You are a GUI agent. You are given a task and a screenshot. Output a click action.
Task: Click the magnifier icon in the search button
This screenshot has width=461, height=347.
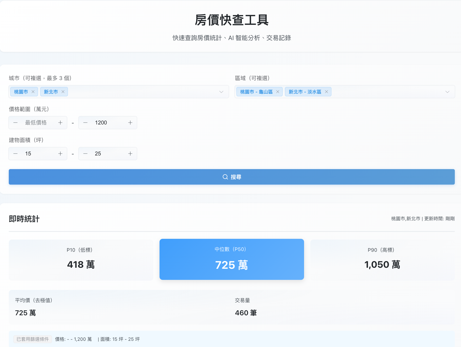[225, 177]
